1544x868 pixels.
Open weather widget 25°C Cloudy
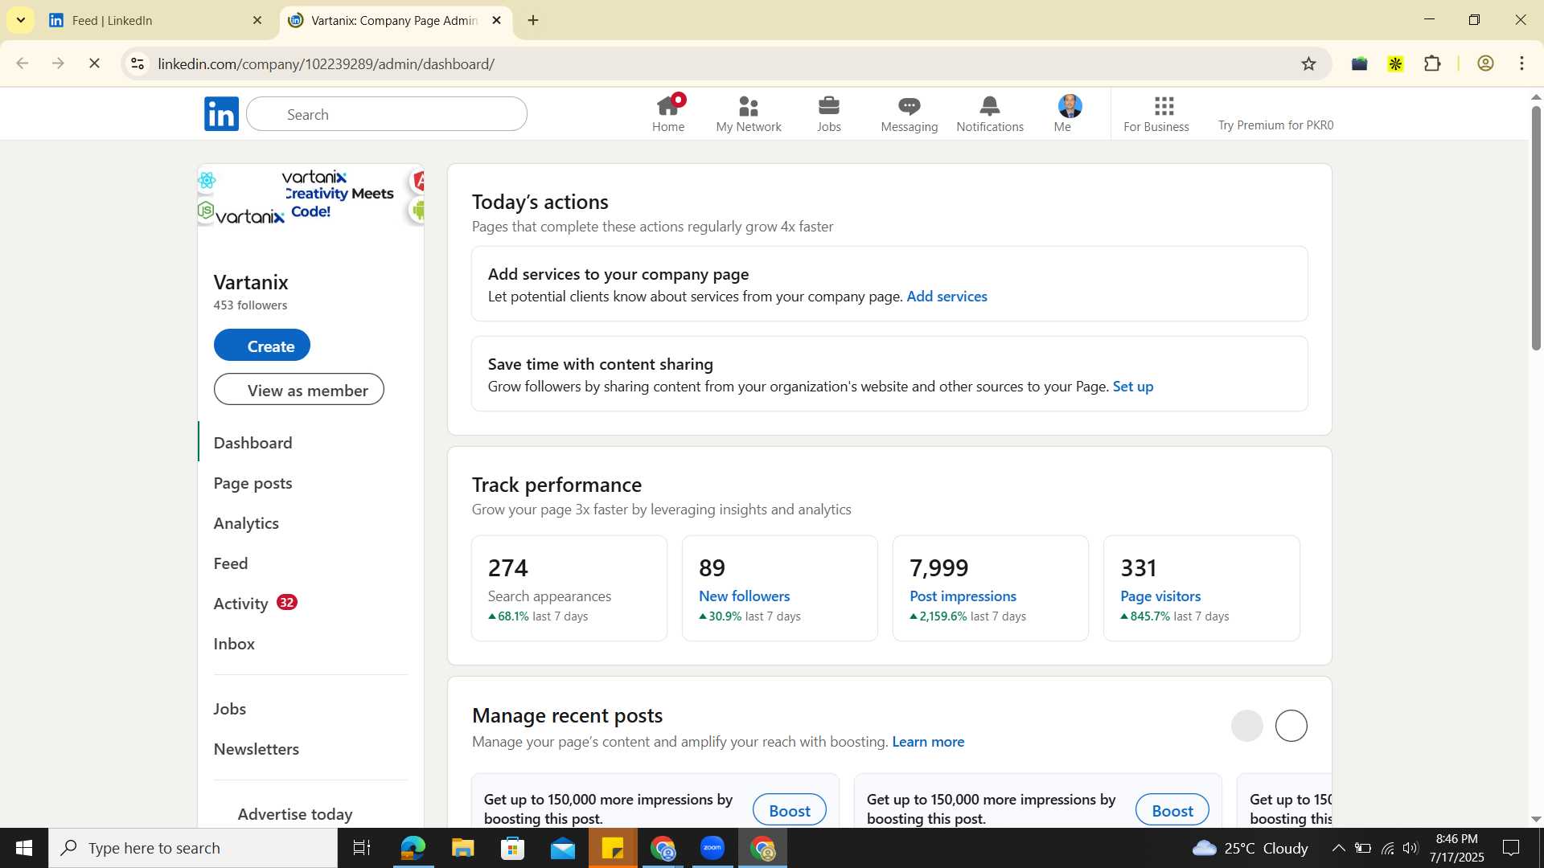click(x=1250, y=848)
